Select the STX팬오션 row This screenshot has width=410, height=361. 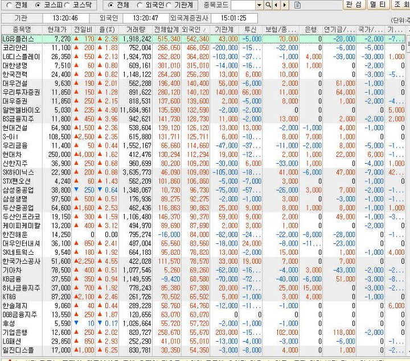[x=203, y=181]
